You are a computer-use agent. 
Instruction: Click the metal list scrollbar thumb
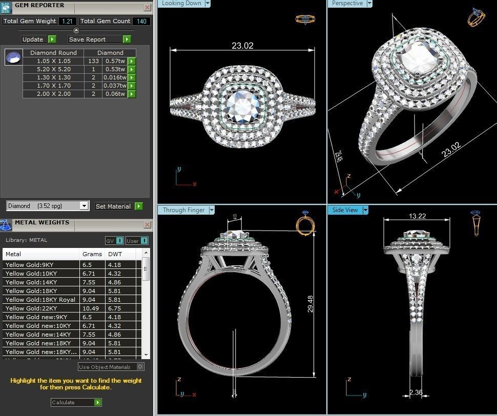point(146,268)
